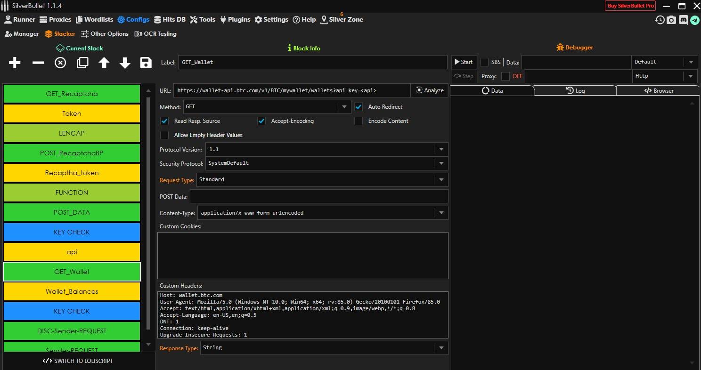Screen dimensions: 701x370
Task: Click the camera screenshot icon
Action: 671,20
